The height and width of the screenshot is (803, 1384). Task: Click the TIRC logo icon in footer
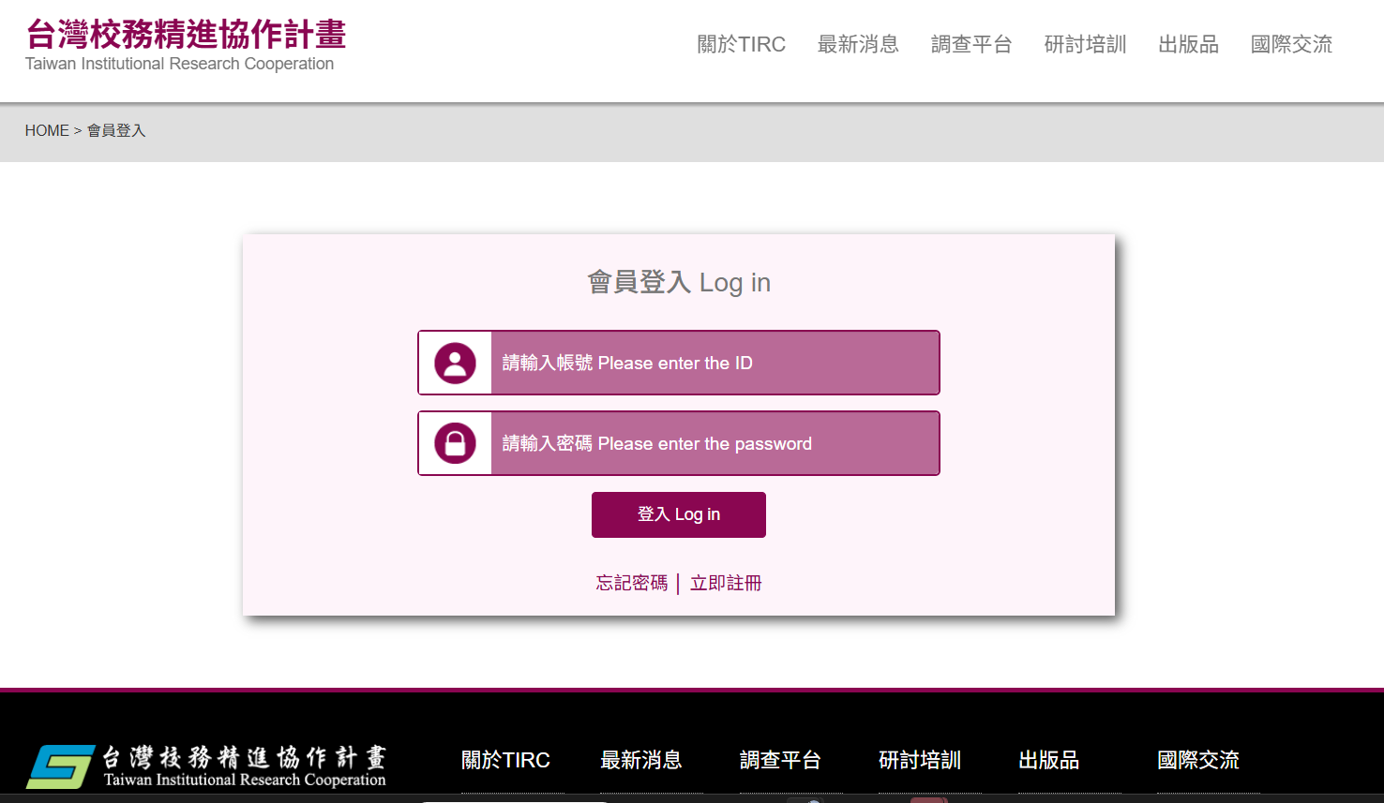coord(60,766)
